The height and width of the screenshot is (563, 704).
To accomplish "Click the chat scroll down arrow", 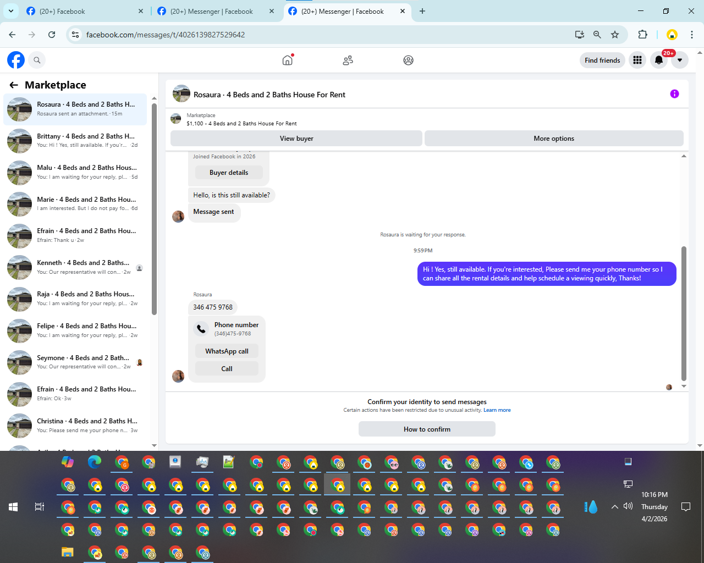I will click(x=684, y=387).
